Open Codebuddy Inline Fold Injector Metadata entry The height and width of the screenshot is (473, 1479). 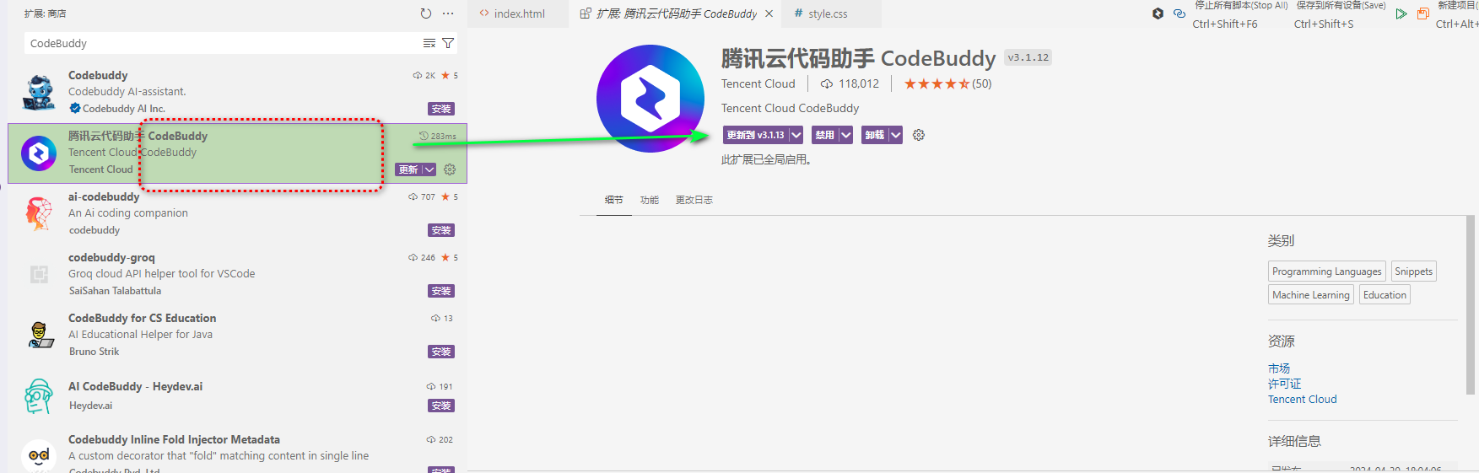coord(237,451)
